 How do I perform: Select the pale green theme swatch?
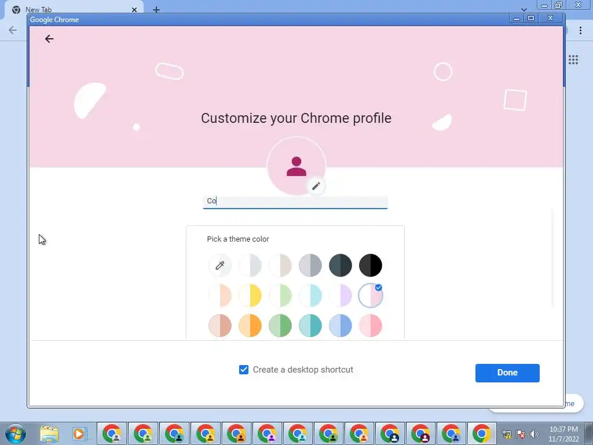[x=280, y=296]
